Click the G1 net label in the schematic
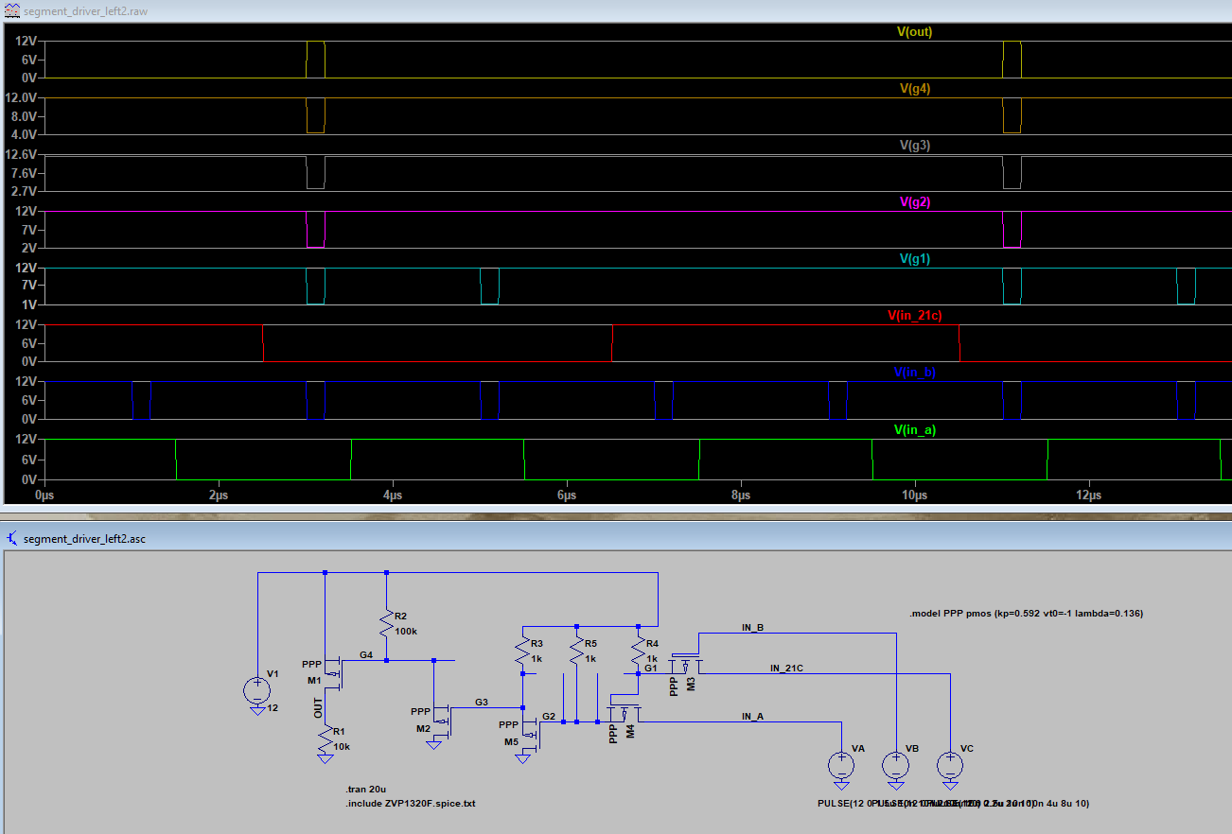 650,668
